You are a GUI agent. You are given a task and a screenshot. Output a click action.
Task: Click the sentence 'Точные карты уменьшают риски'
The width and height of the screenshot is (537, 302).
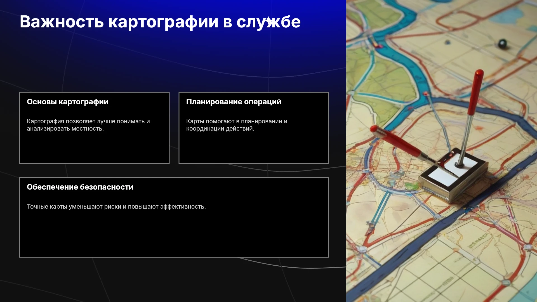[x=116, y=207]
